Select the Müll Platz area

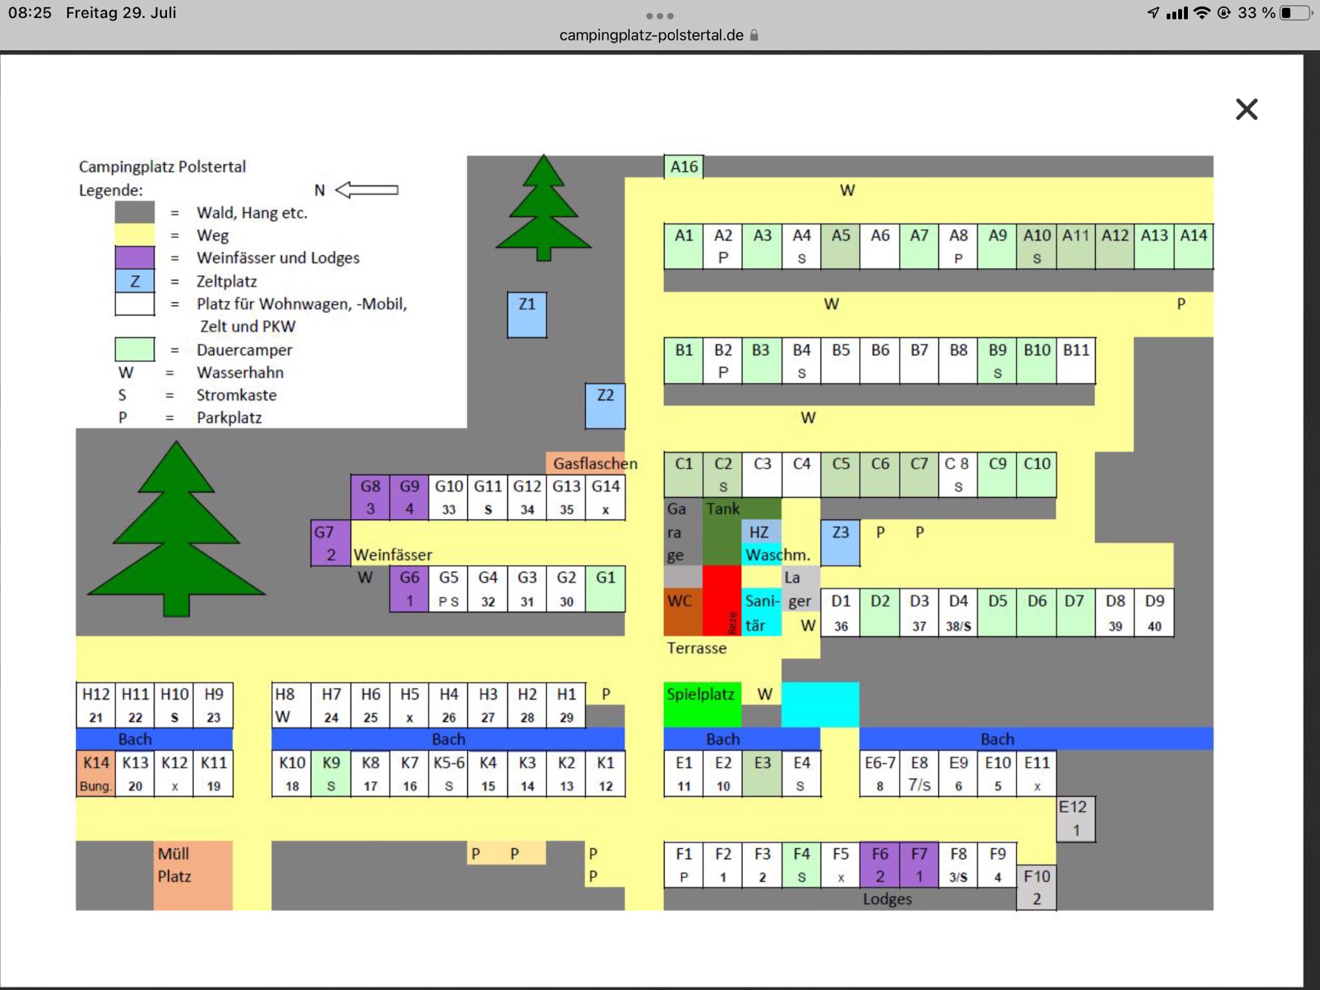point(193,874)
